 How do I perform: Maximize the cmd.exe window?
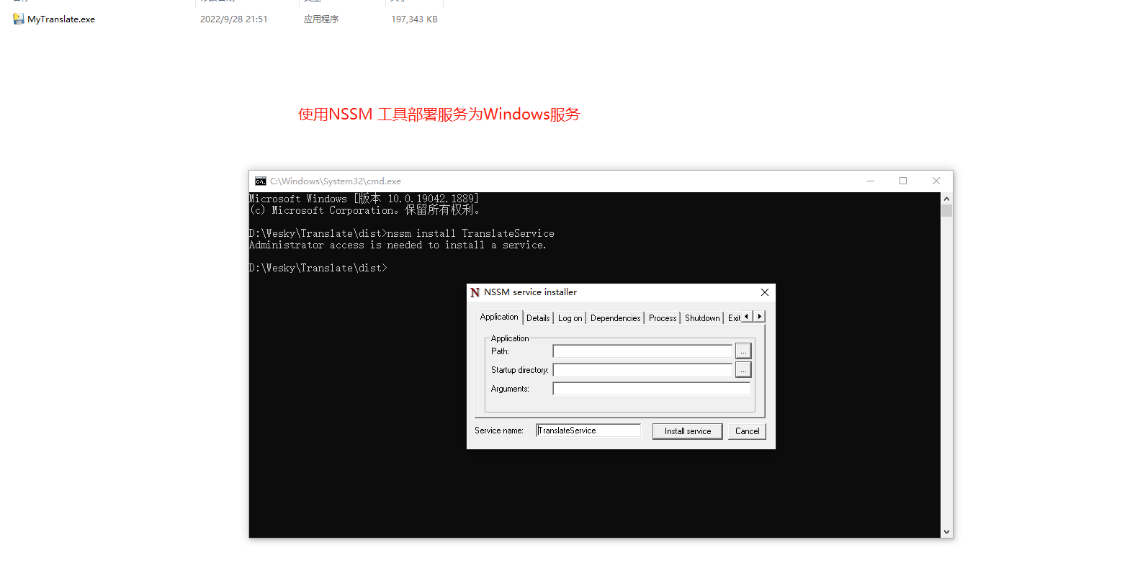point(903,181)
